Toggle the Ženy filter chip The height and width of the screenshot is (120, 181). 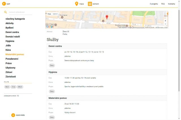13,87
